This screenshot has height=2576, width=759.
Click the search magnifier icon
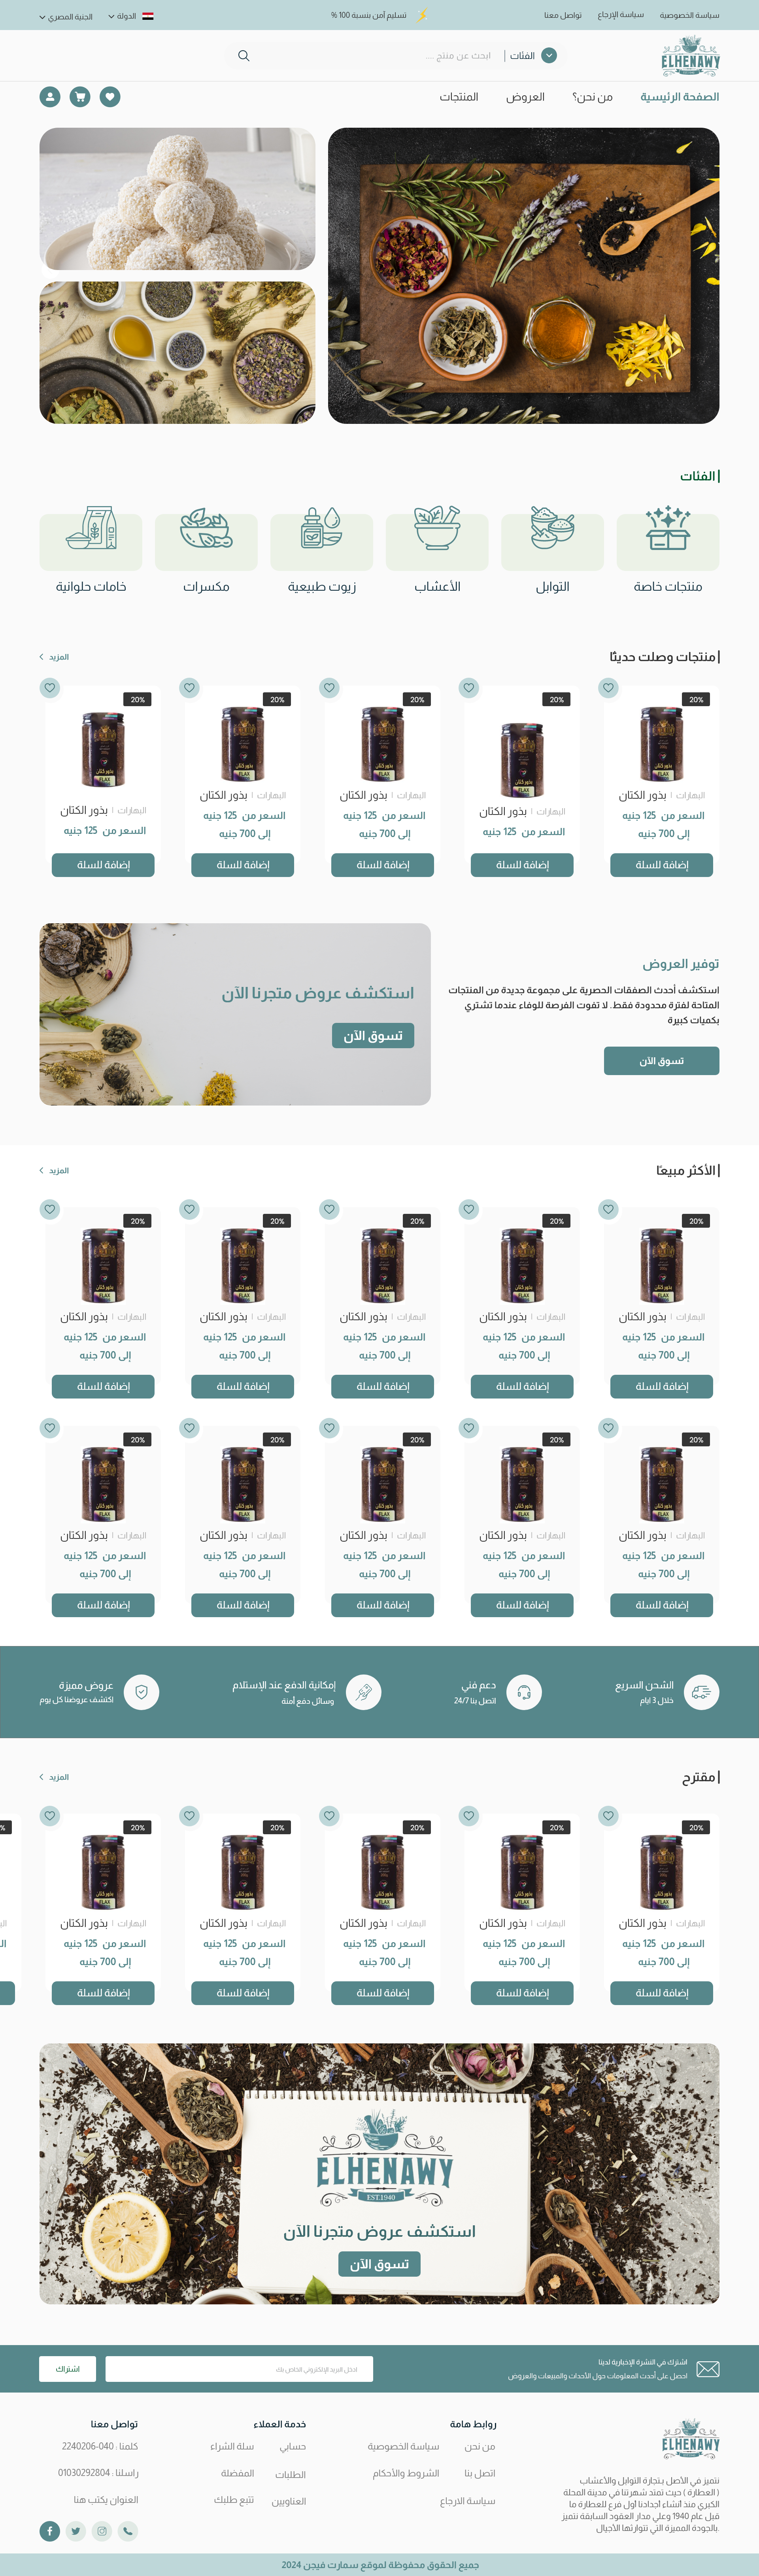tap(243, 56)
